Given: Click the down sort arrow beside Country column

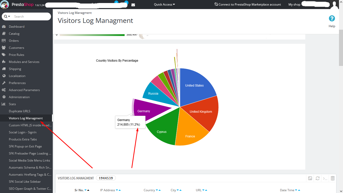Looking at the screenshot, I should [157, 190].
